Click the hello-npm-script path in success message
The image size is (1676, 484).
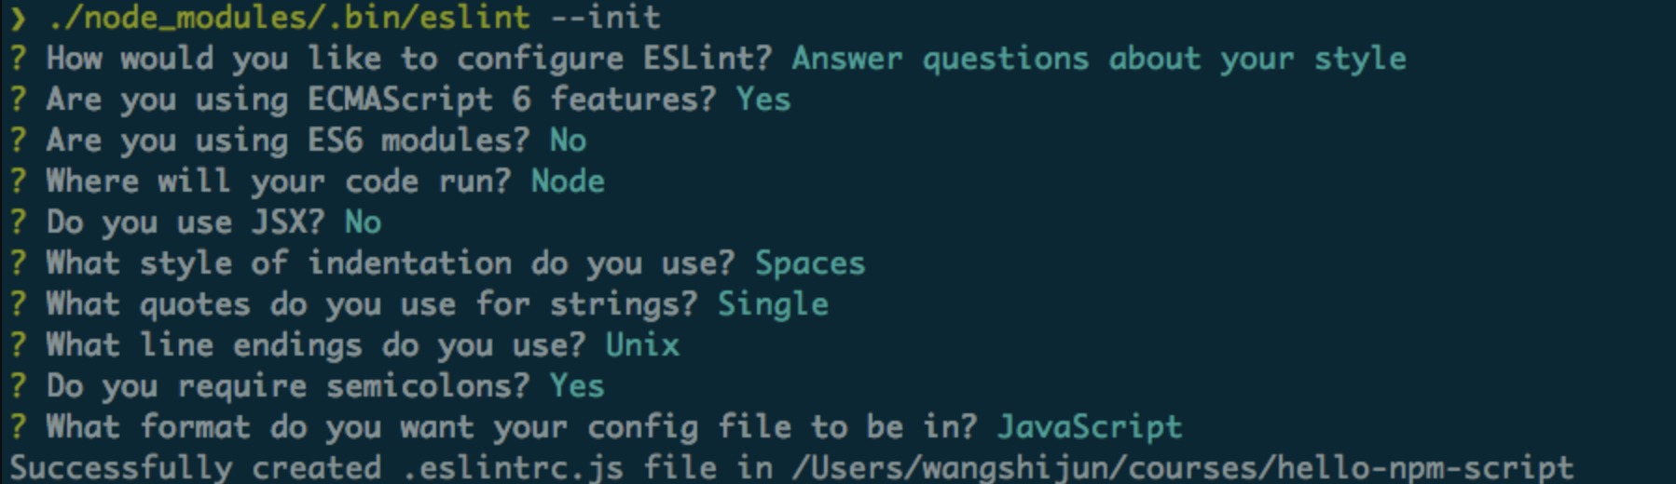1424,467
